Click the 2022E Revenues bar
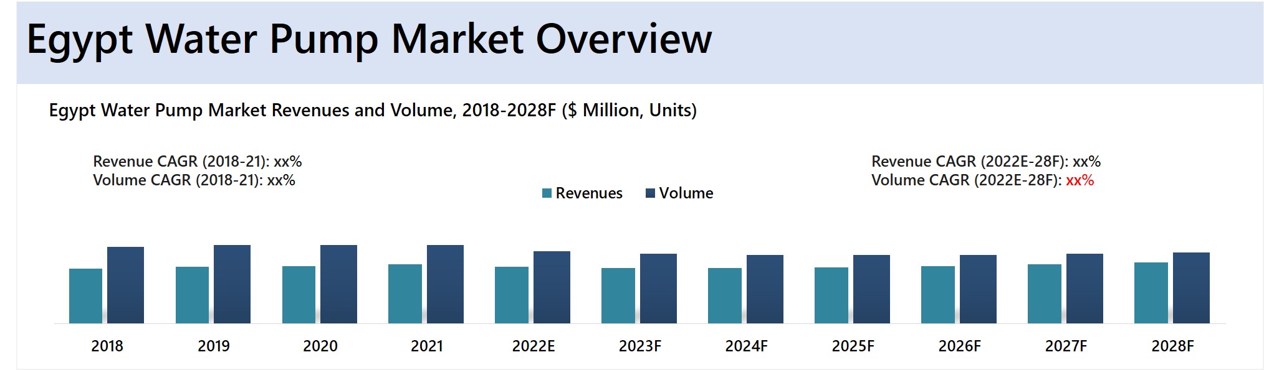Viewport: 1264px width, 370px height. click(x=512, y=295)
